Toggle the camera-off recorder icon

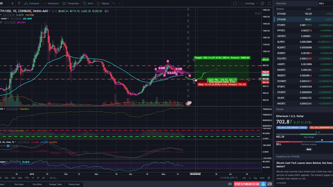pos(270,184)
